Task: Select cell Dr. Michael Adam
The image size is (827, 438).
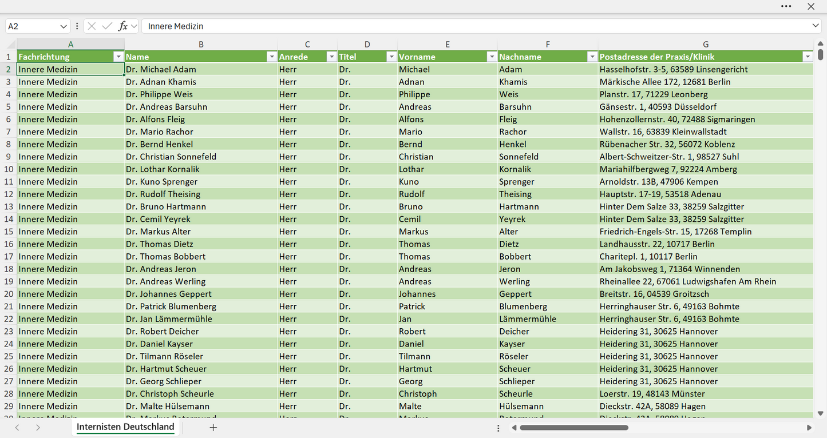Action: point(201,69)
